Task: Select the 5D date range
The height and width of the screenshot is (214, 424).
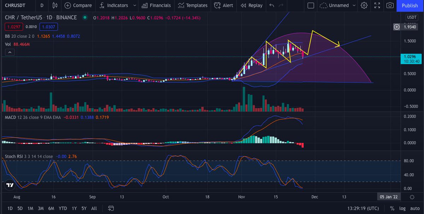Action: [20, 208]
